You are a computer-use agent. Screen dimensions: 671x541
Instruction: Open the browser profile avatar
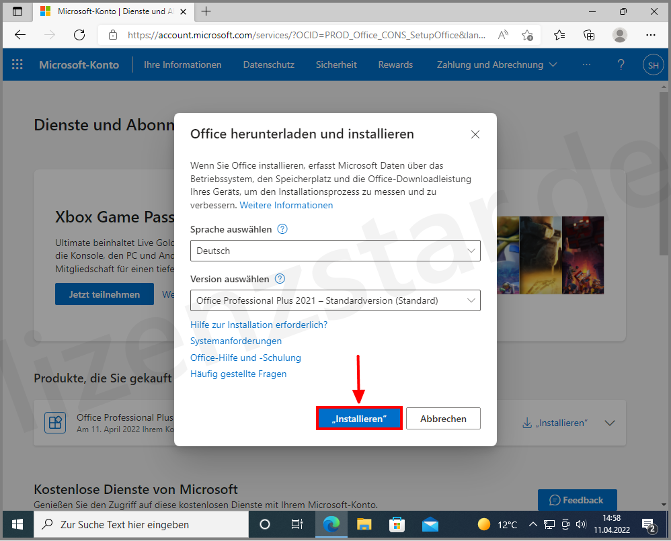pos(620,35)
